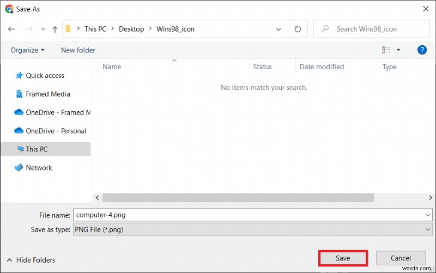Click New folder in the toolbar
436x273 pixels.
(78, 50)
